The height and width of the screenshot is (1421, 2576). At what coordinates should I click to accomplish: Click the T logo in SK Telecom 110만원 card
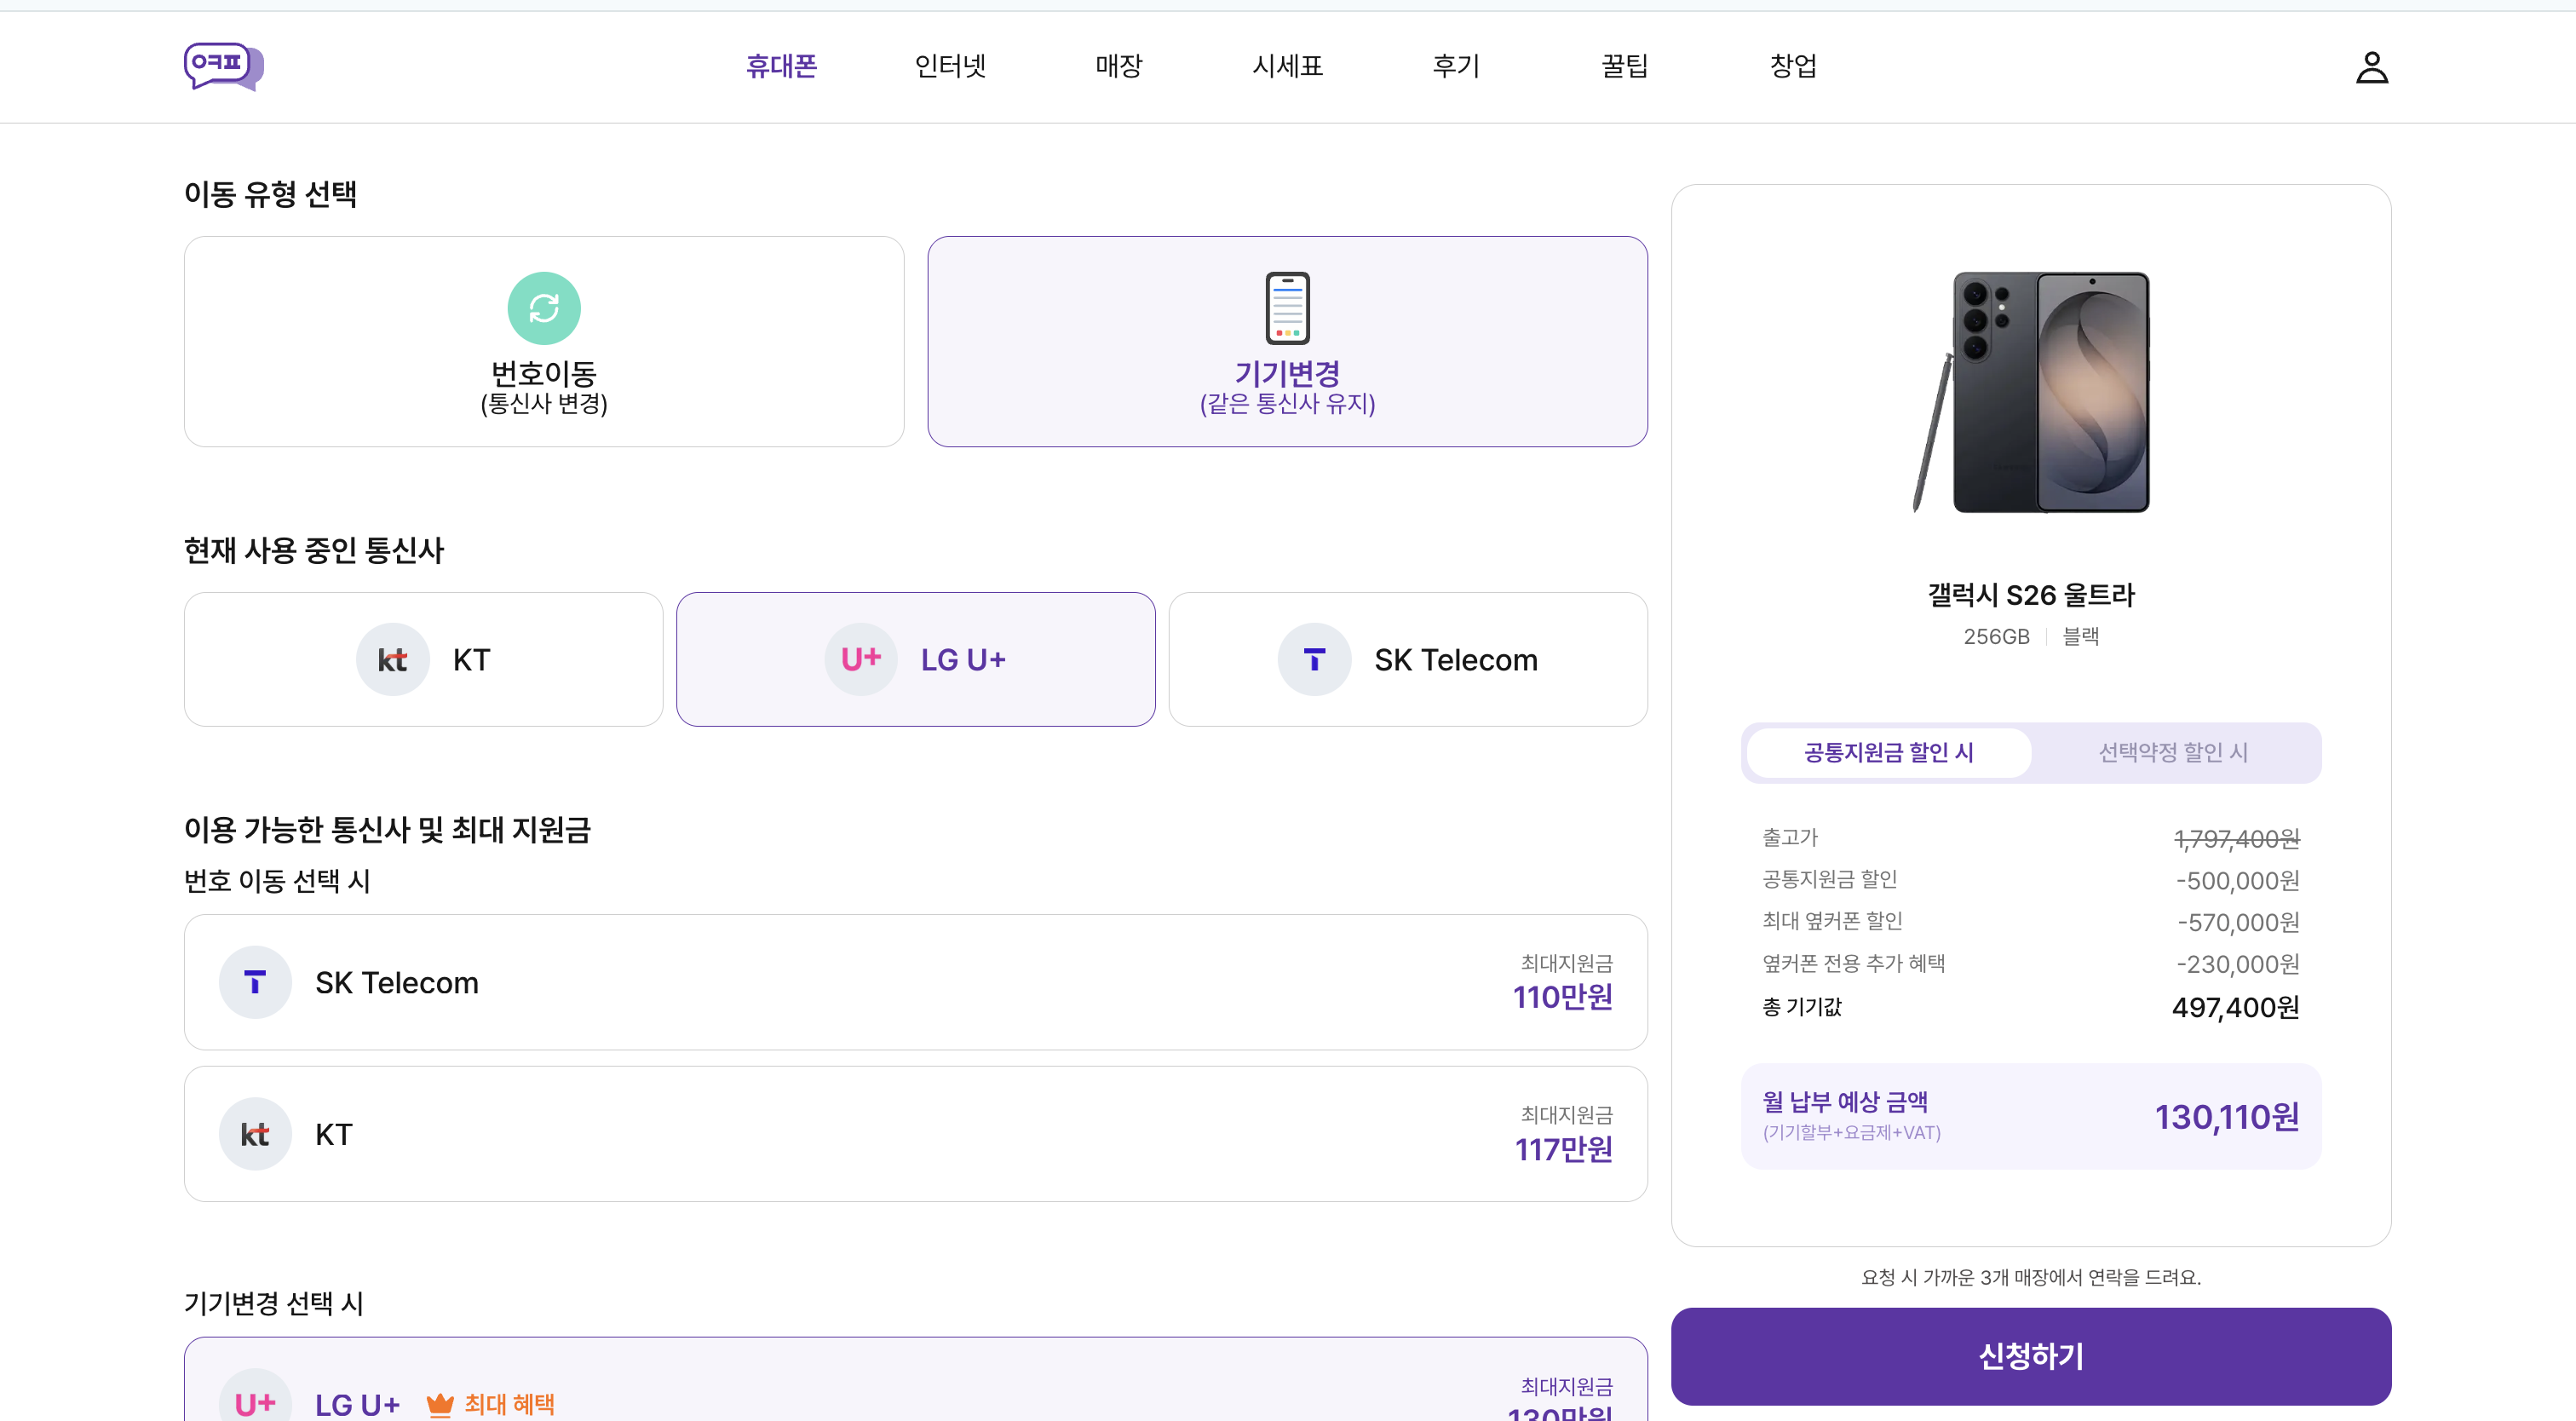[255, 982]
